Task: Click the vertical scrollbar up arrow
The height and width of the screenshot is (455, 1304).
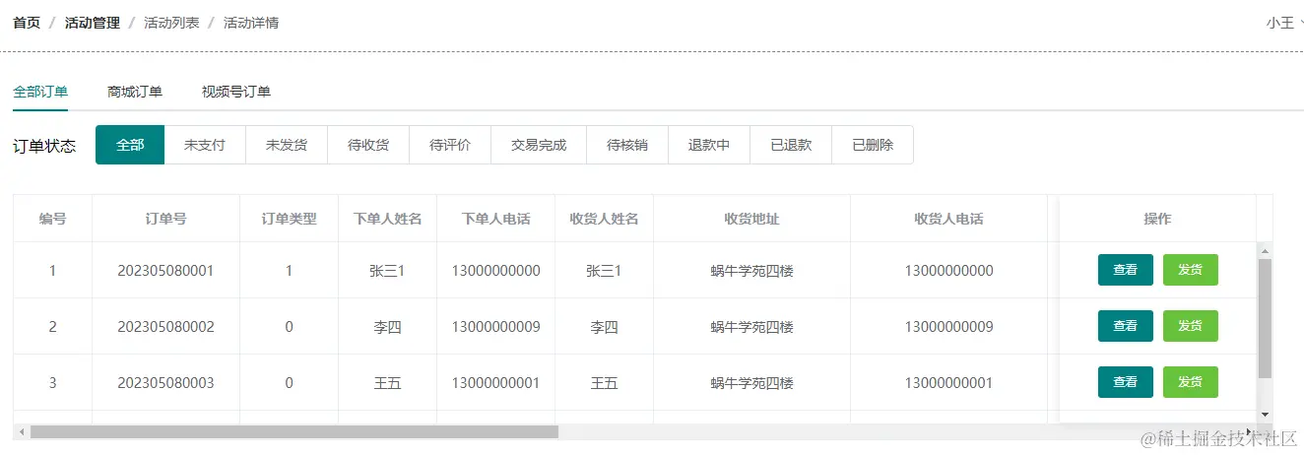Action: click(x=1266, y=251)
